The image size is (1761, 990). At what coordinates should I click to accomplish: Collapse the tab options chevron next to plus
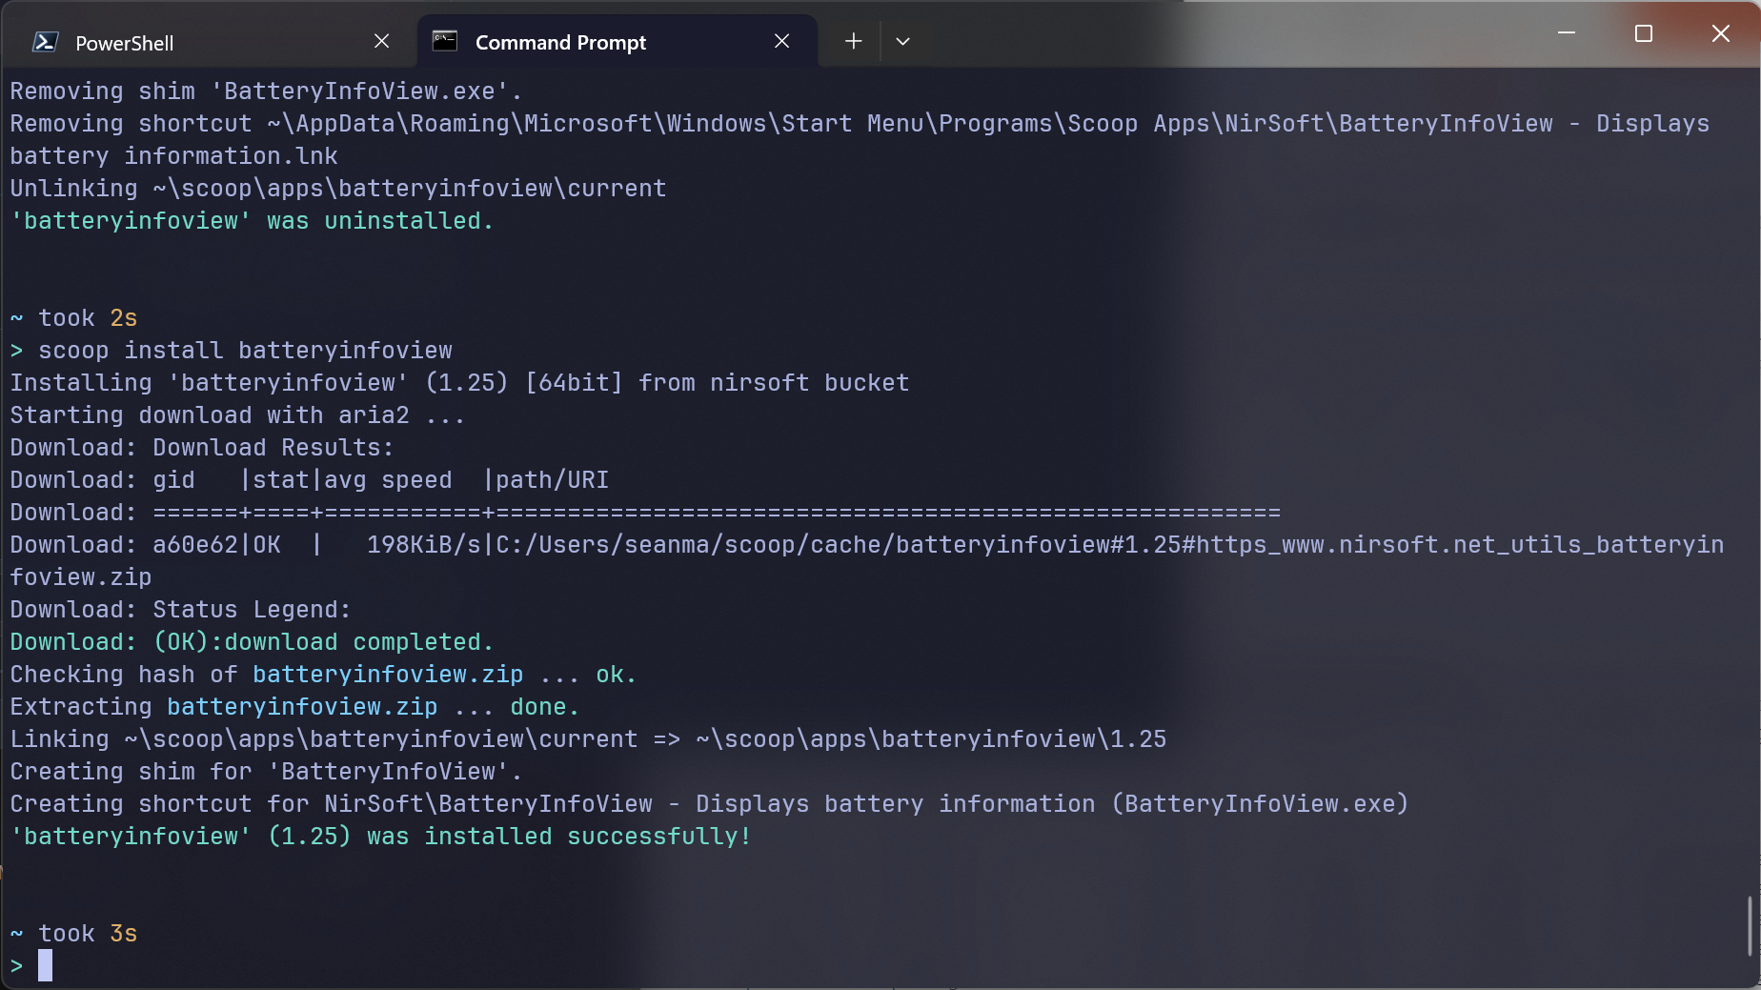point(901,41)
